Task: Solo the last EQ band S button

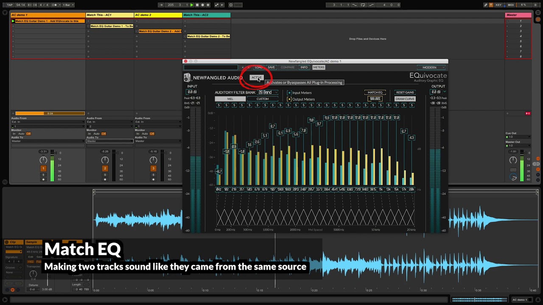Action: click(x=411, y=105)
